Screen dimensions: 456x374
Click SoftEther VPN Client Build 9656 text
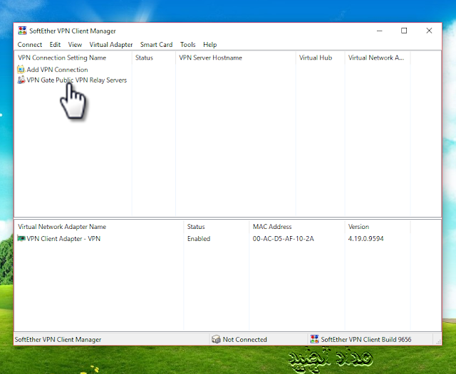366,339
